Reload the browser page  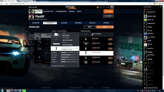tap(6, 4)
